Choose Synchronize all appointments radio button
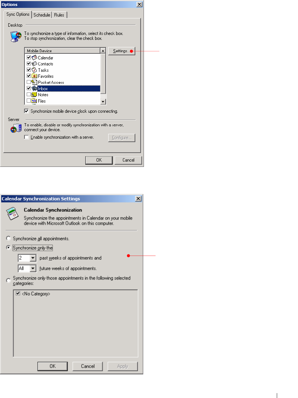Screen dimensions: 298x398 click(x=8, y=238)
